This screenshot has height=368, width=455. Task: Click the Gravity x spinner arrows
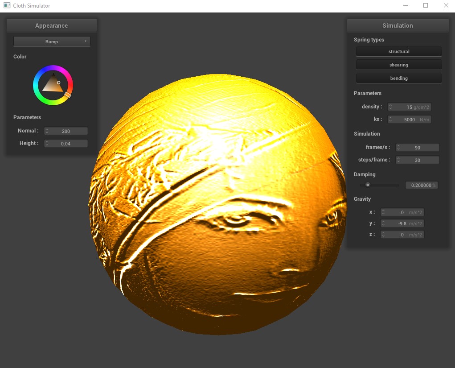pyautogui.click(x=383, y=212)
